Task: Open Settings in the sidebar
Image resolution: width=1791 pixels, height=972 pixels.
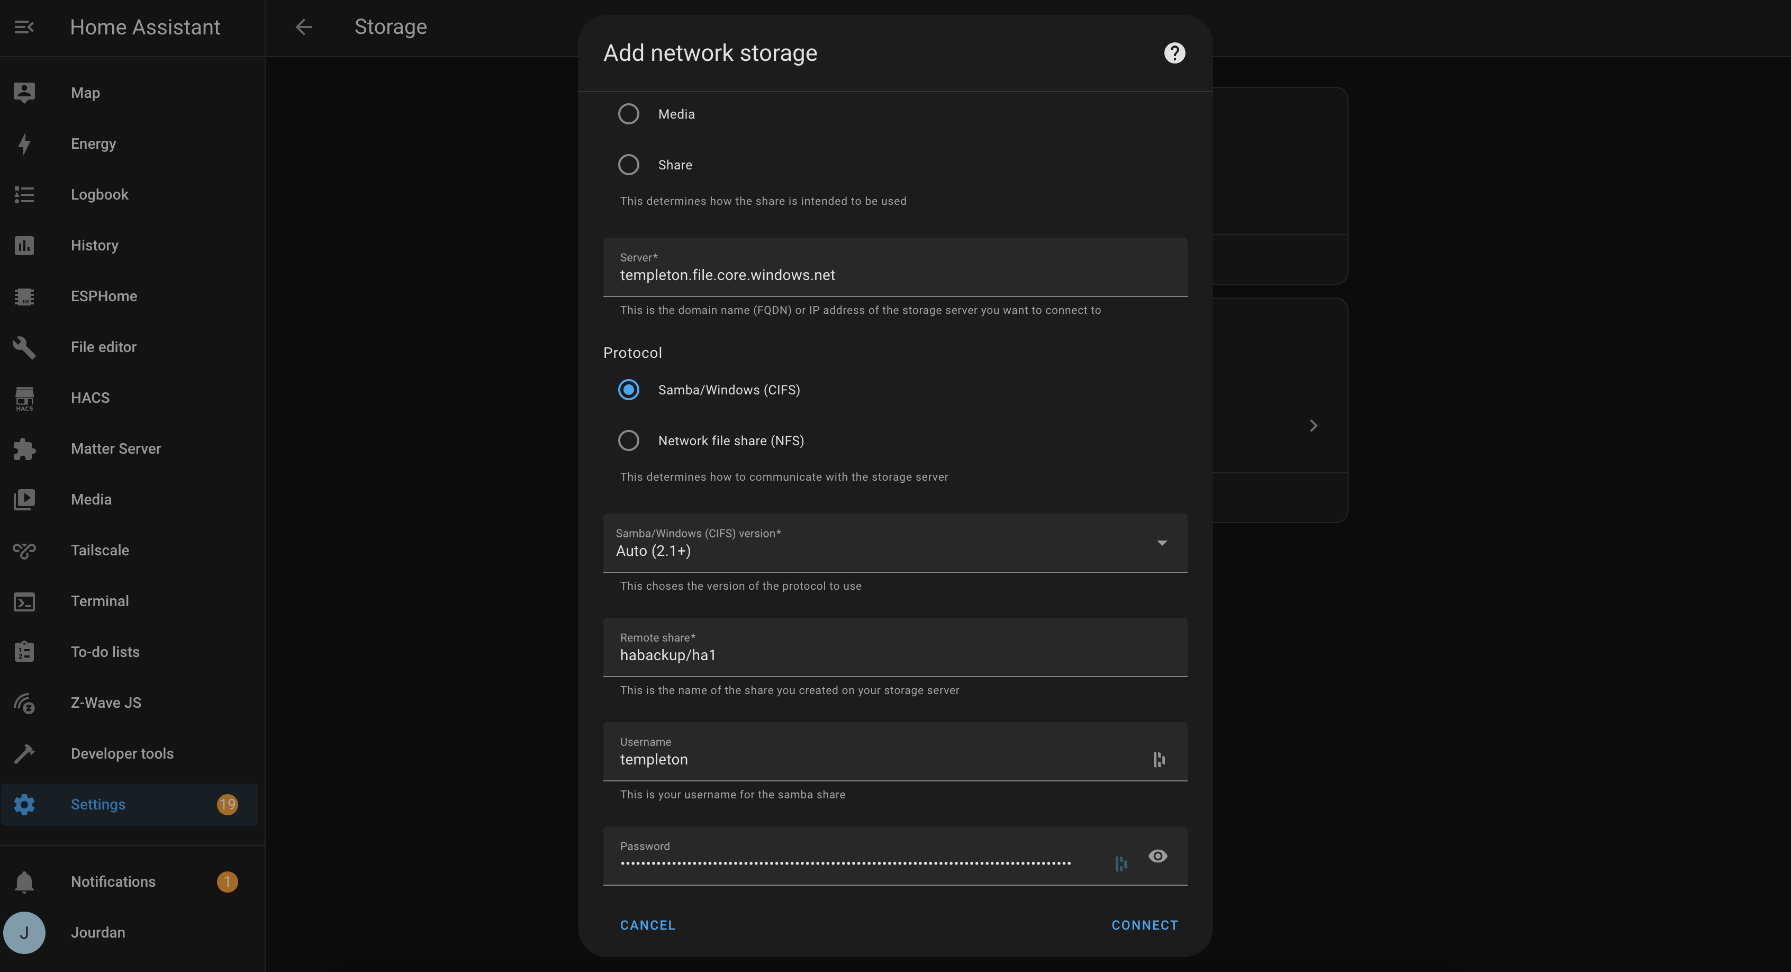Action: [98, 804]
